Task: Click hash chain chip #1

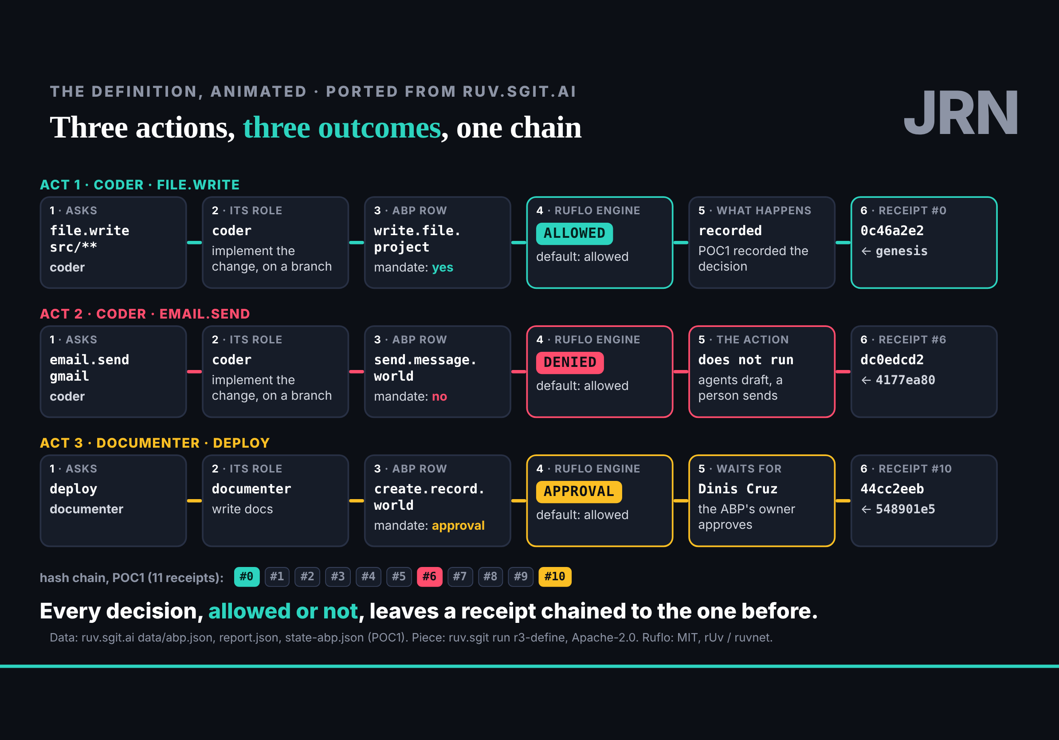Action: coord(277,577)
